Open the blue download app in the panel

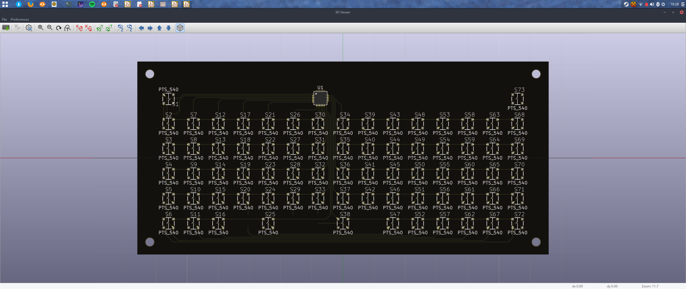[19, 4]
